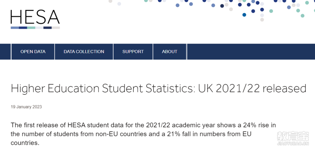Select the SUPPORT navigation item
This screenshot has width=315, height=152.
coord(133,52)
